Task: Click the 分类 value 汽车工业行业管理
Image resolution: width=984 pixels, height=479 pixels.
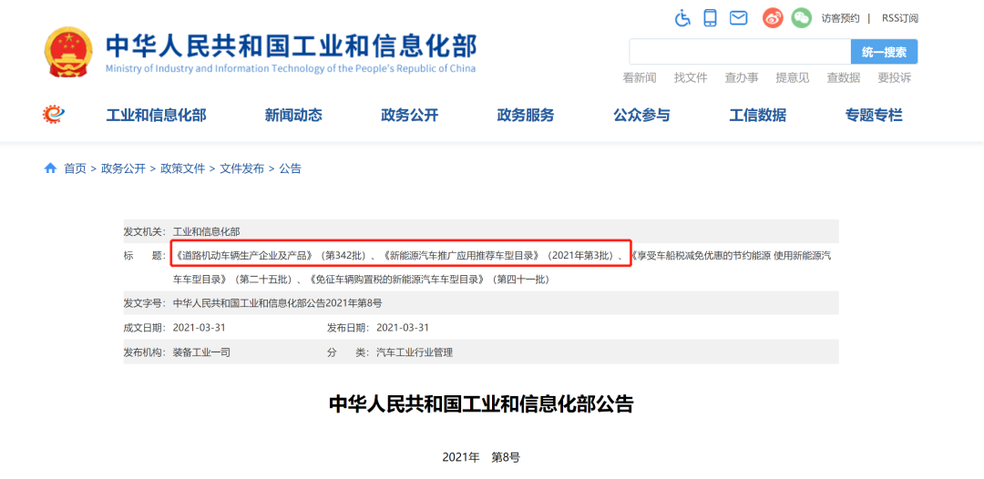Action: click(415, 352)
